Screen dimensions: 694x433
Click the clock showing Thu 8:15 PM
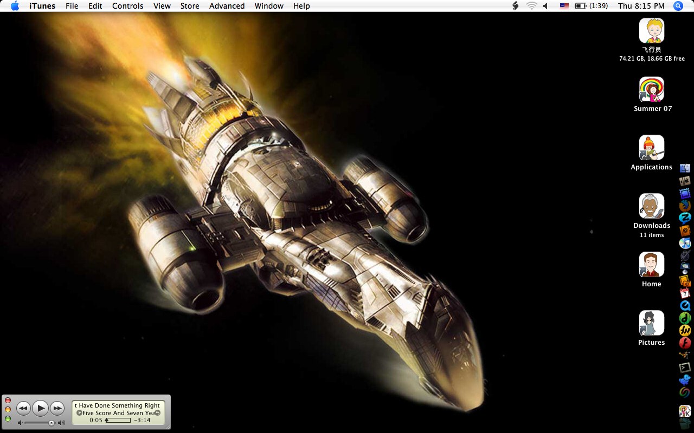(641, 6)
